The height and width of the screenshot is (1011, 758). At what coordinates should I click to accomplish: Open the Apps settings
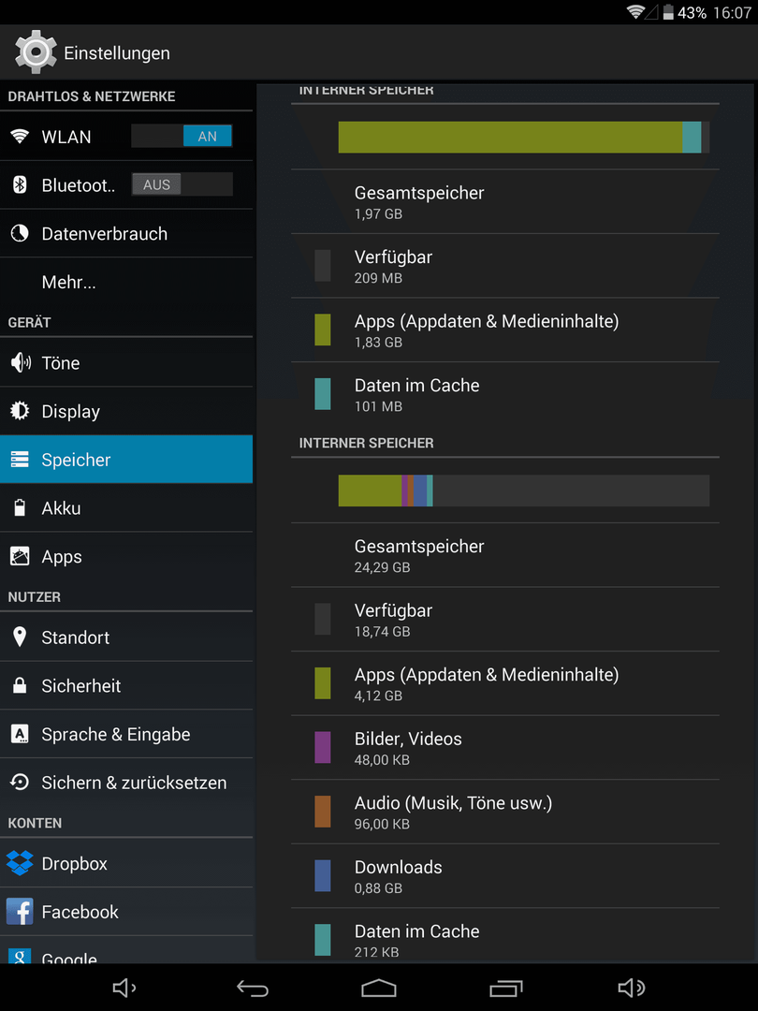pyautogui.click(x=126, y=556)
